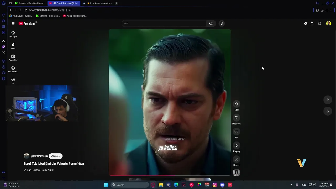The height and width of the screenshot is (189, 336).
Task: Open Instagram from taskbar
Action: [x=215, y=185]
